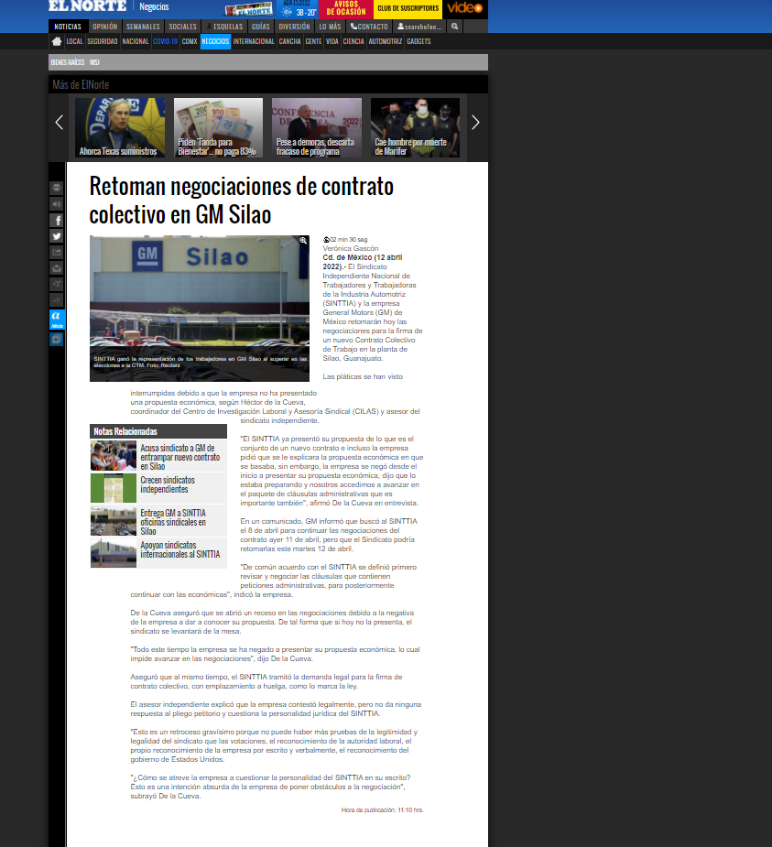
Task: Open related note 'Entrega GM a SINTTIA oficinas'
Action: click(x=158, y=521)
